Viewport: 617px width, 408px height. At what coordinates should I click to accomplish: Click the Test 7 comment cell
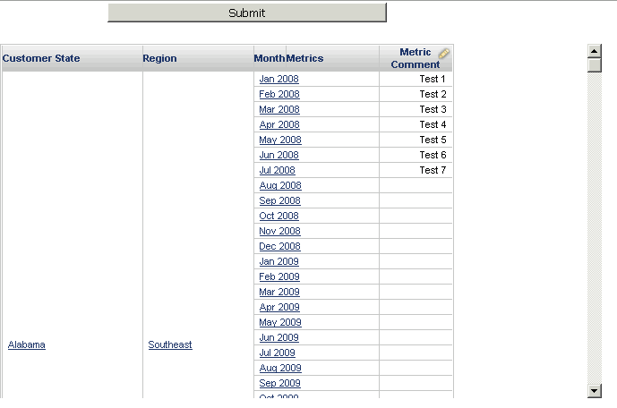point(416,170)
